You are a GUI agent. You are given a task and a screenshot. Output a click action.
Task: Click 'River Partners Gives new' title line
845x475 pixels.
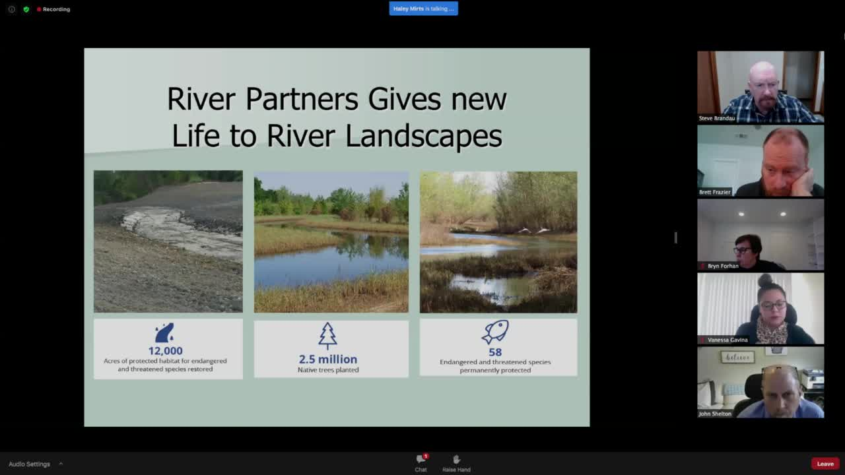337,100
